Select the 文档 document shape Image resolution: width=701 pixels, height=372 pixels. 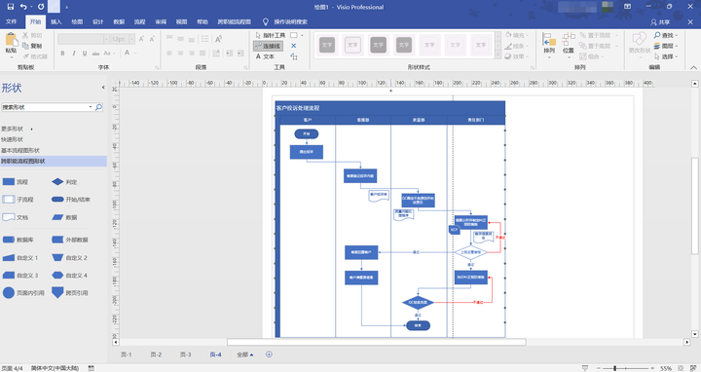16,217
